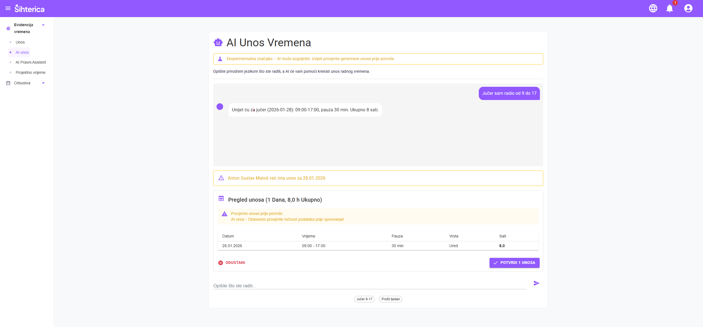The height and width of the screenshot is (327, 703).
Task: Select AI Pravni Asistent in sidebar
Action: click(x=31, y=62)
